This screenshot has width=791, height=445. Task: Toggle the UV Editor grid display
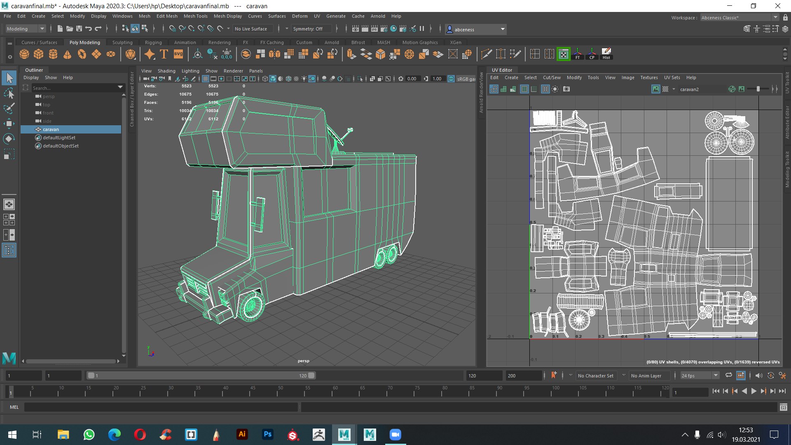(x=545, y=89)
